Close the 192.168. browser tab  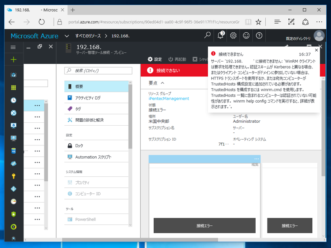click(x=62, y=10)
